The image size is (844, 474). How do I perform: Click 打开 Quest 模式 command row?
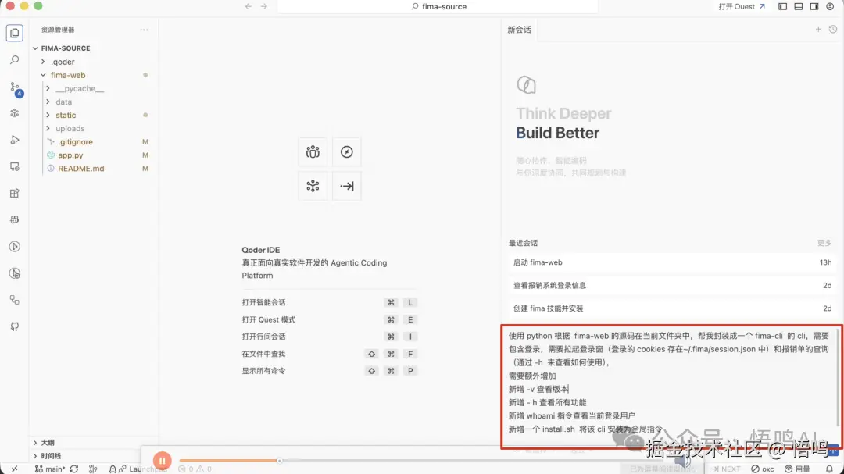(330, 319)
